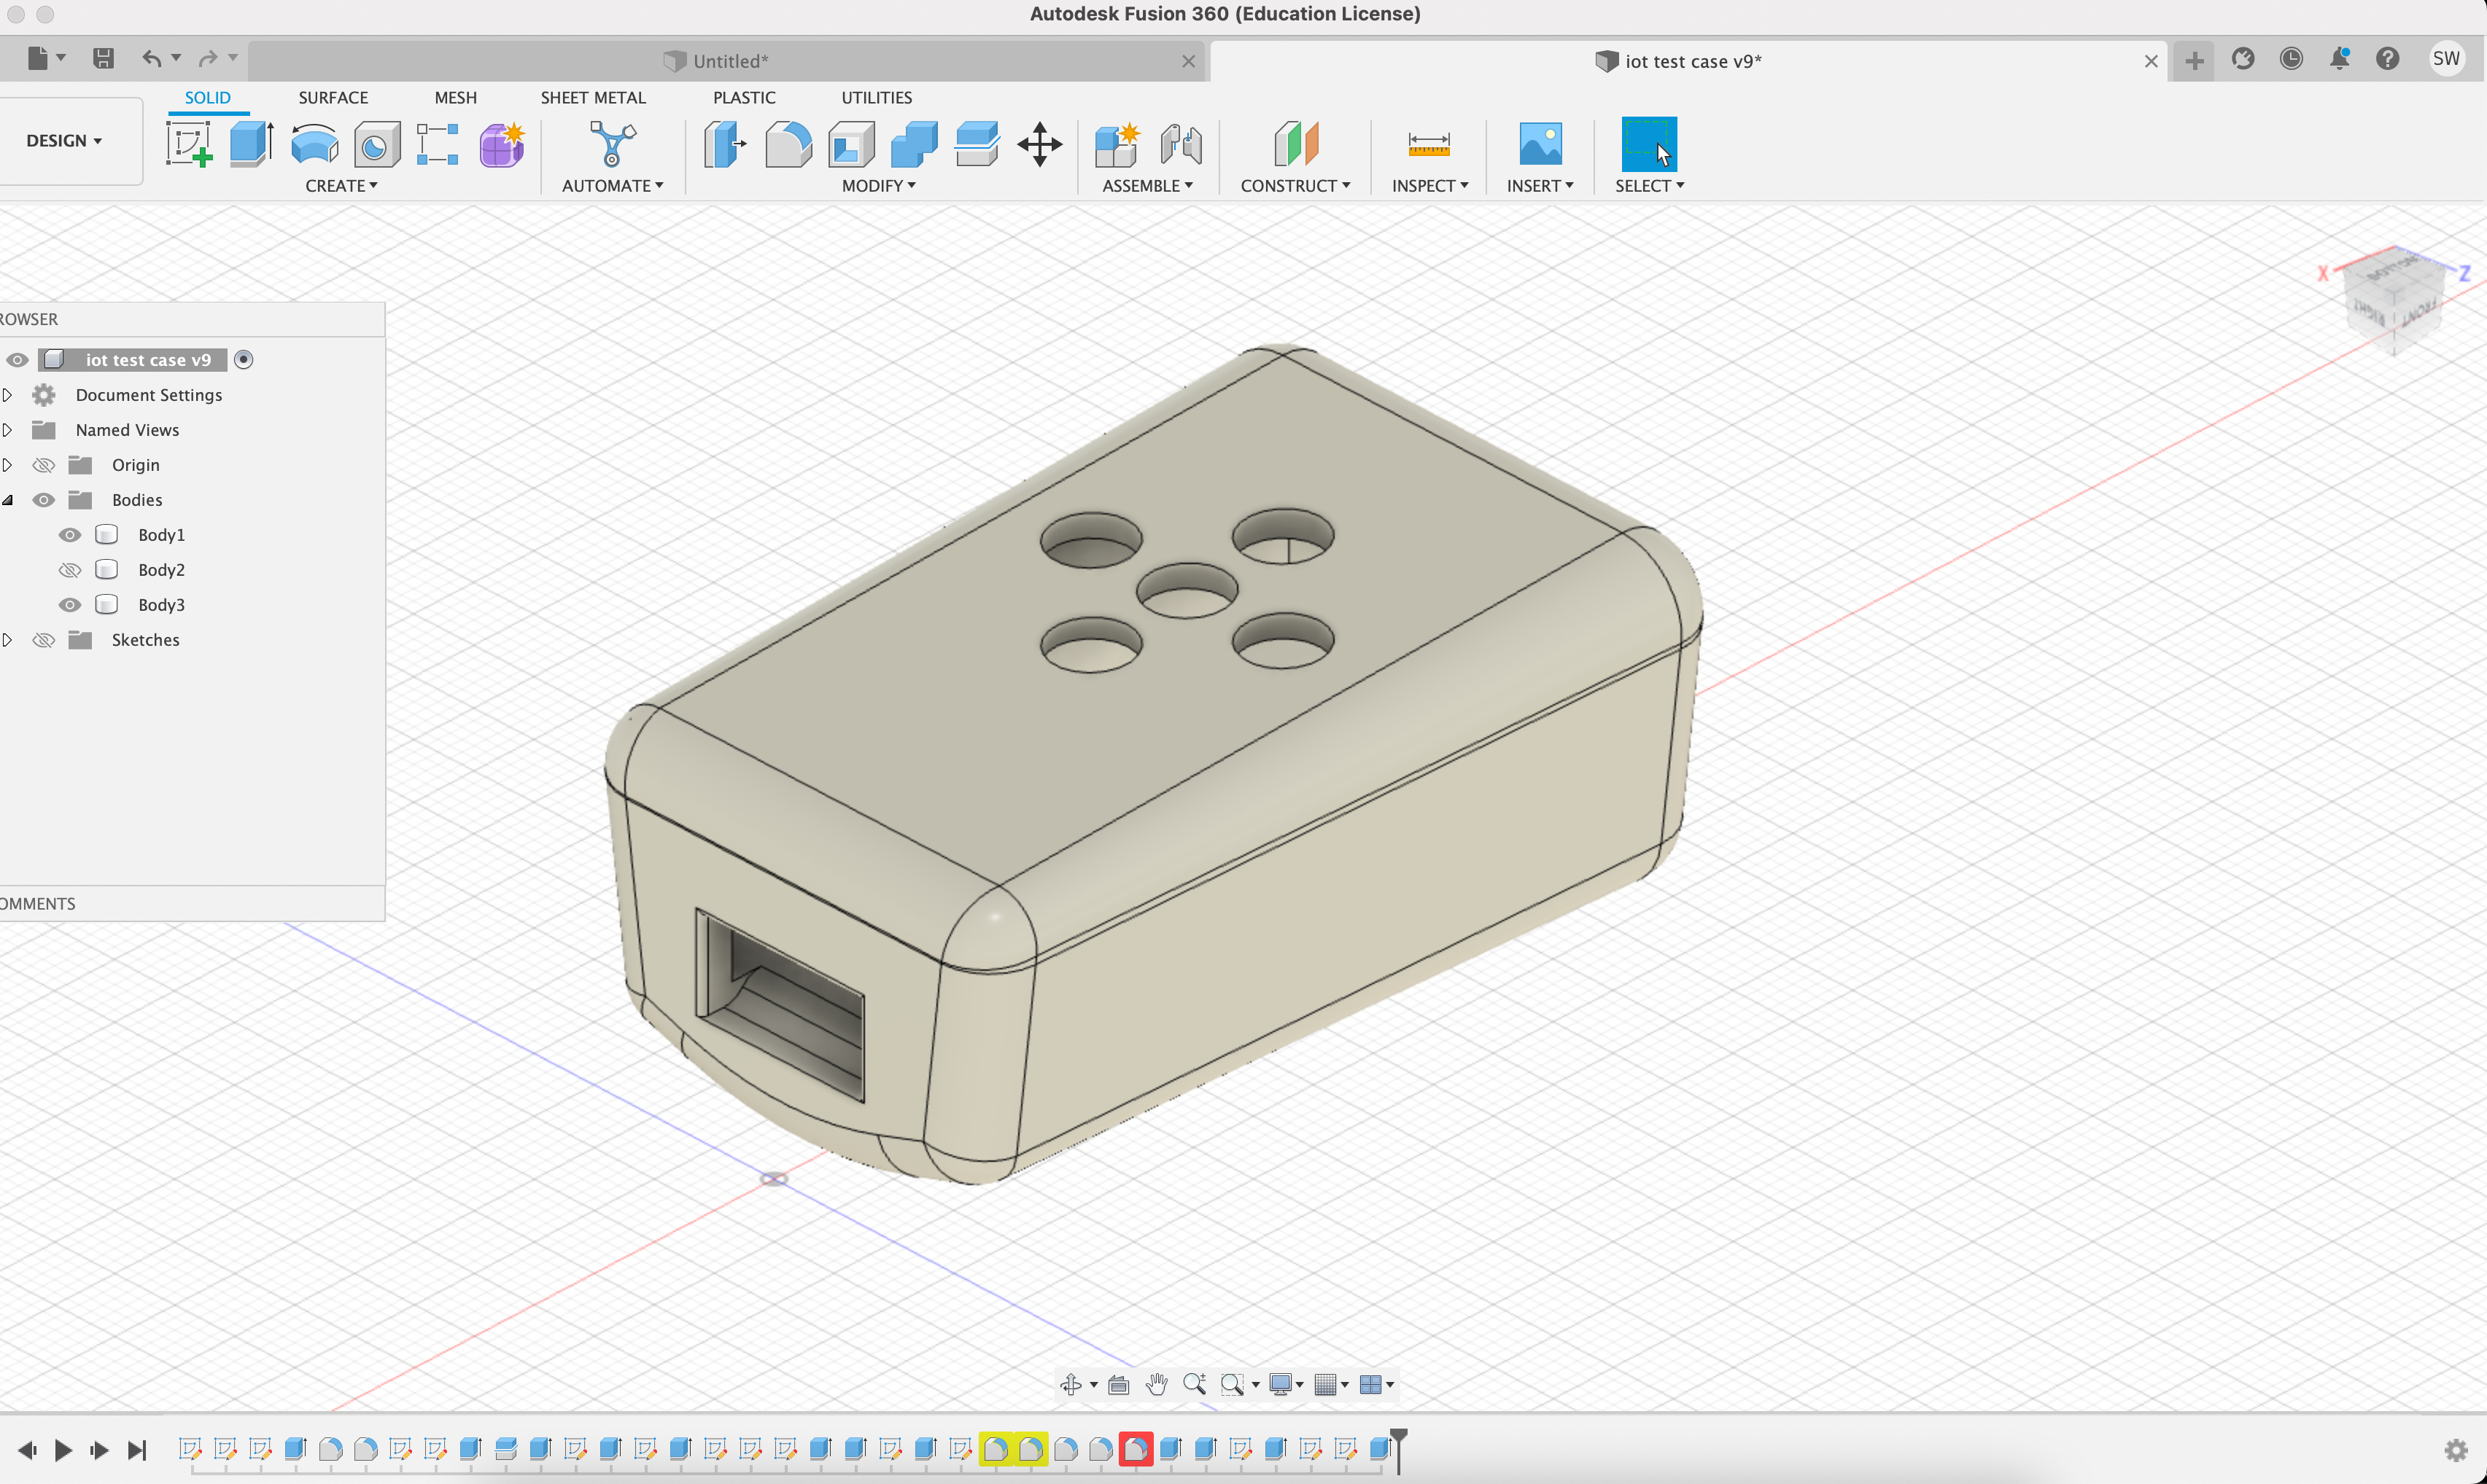Switch to the SHEET METAL tab

pos(593,98)
